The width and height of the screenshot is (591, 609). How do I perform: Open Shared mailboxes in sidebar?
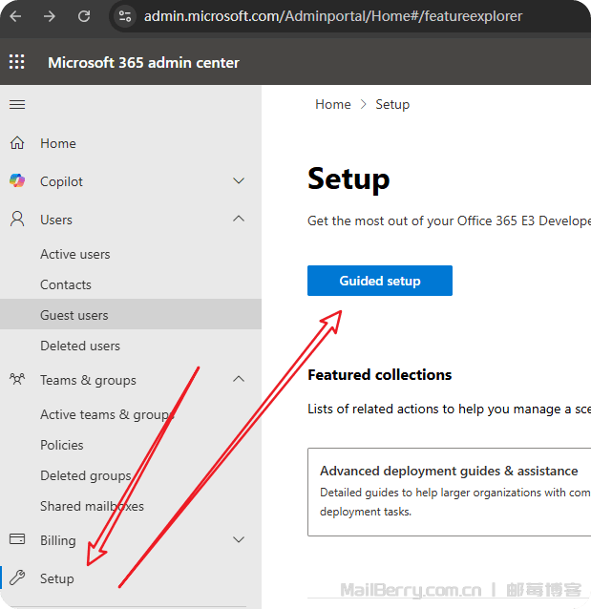click(x=92, y=506)
